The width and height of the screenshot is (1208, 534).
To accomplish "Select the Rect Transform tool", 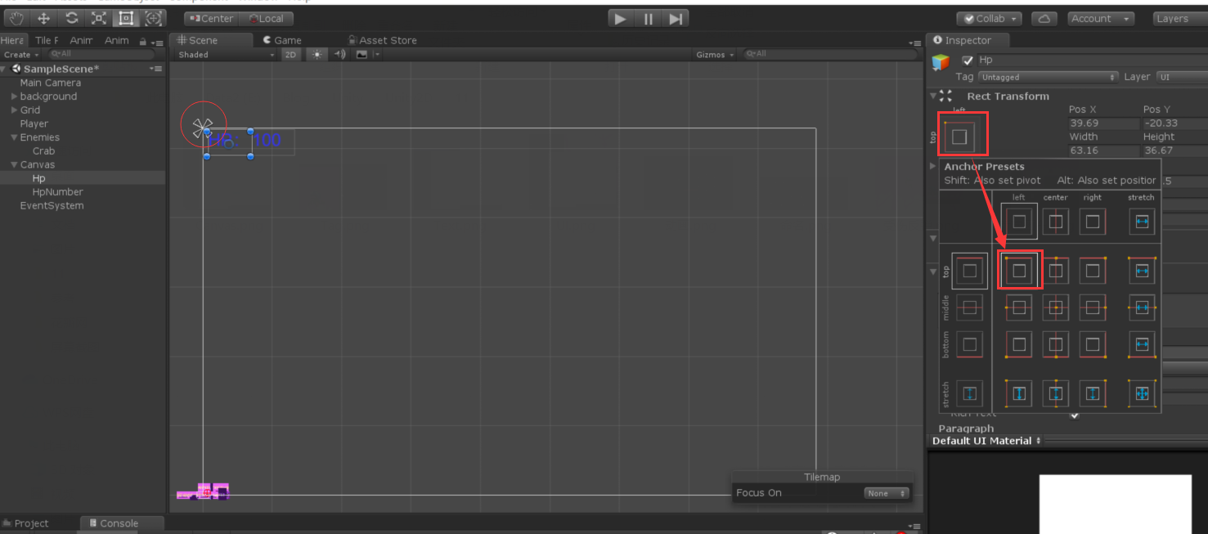I will 126,18.
